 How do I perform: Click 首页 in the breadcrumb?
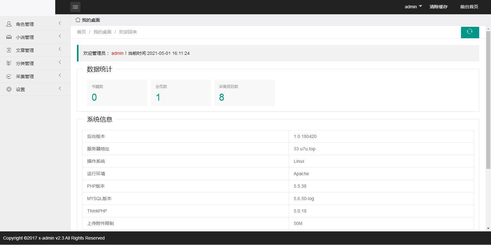[x=81, y=32]
